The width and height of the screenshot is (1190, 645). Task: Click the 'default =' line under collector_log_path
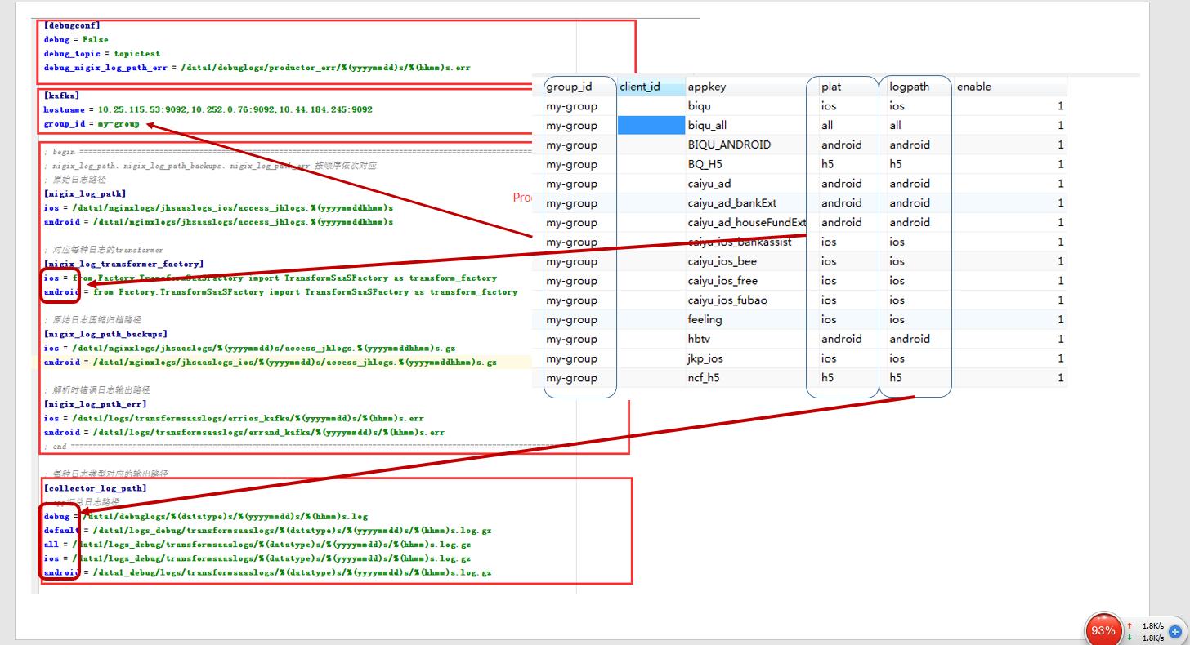coord(267,531)
